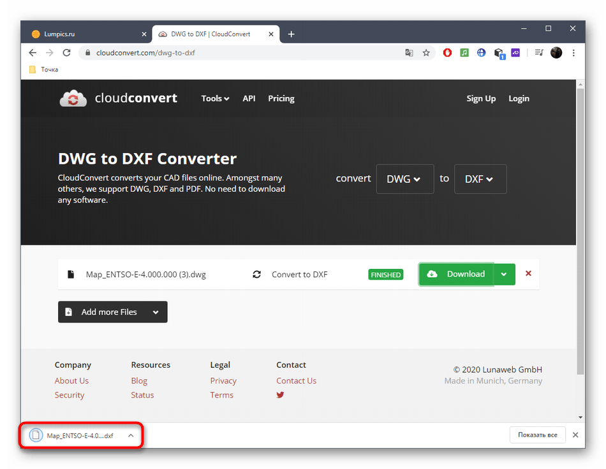This screenshot has height=469, width=606.
Task: Remove the file with the red X icon
Action: click(x=528, y=273)
